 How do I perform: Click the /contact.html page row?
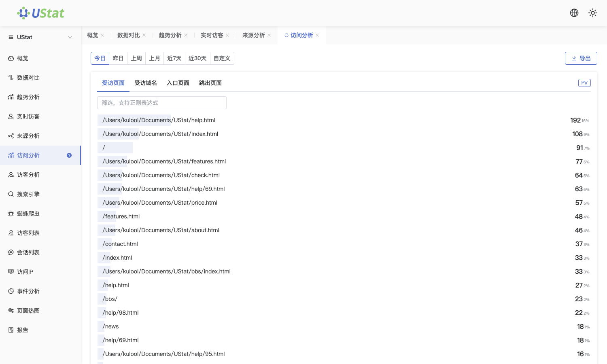tap(344, 244)
